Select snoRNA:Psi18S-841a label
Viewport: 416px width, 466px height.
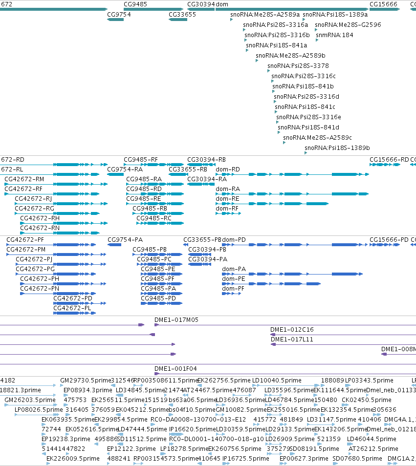[x=277, y=45]
